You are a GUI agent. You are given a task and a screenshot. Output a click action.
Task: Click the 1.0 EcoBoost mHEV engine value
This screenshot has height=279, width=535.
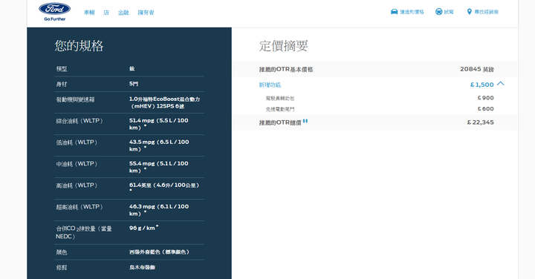click(x=164, y=102)
